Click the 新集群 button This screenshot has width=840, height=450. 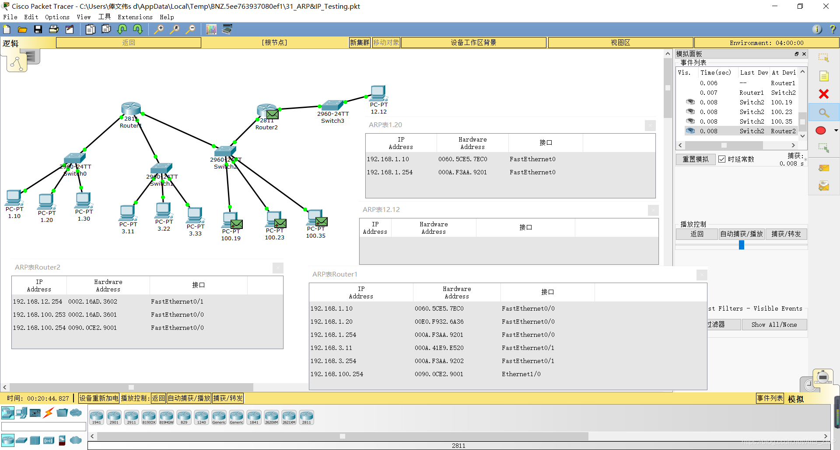click(x=360, y=42)
